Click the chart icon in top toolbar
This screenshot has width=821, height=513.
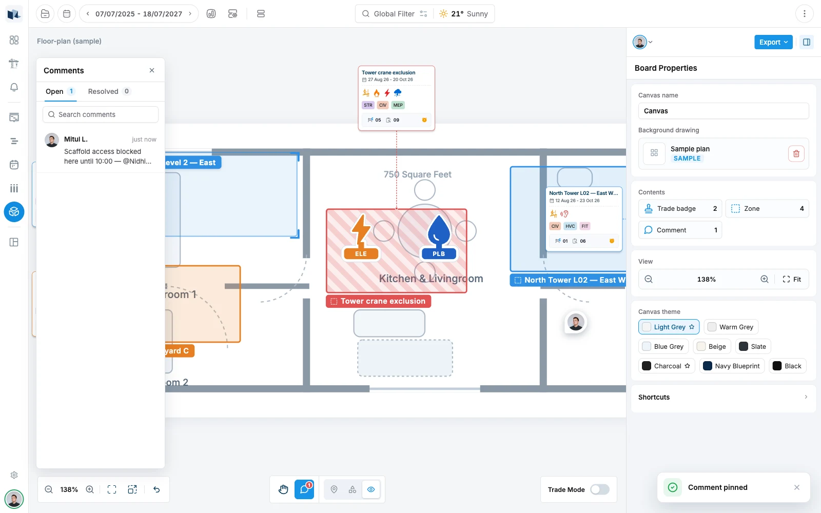pos(211,14)
